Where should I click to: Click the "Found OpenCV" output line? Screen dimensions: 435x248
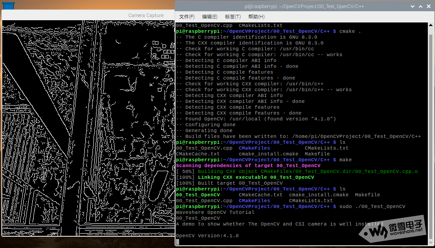256,119
